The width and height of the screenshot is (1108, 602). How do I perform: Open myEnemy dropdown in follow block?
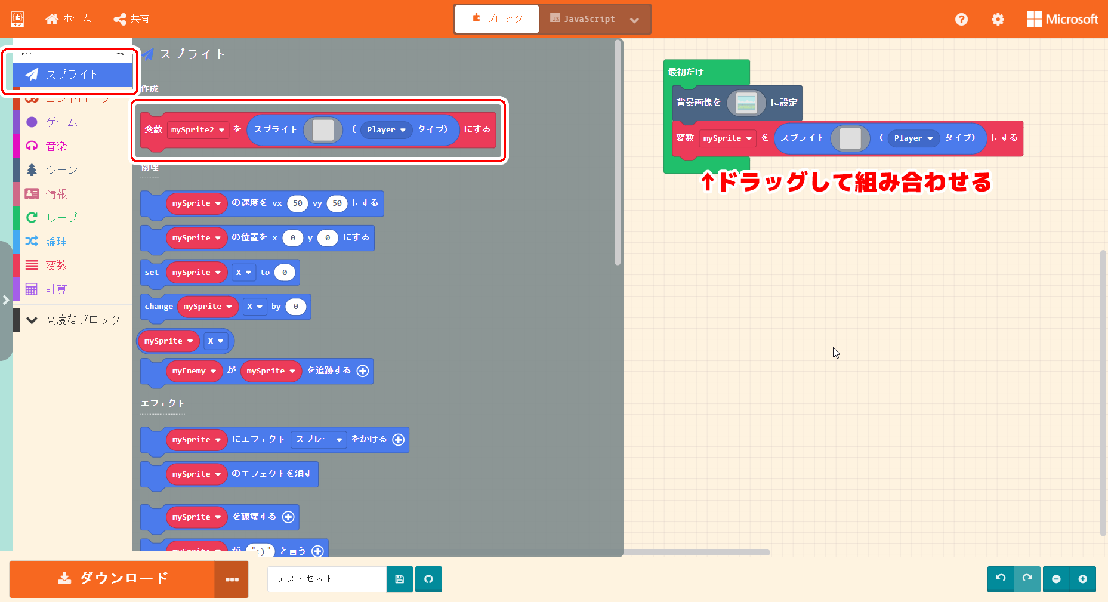coord(194,371)
